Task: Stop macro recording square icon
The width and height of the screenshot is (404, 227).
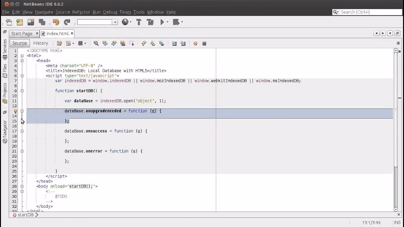Action: [x=204, y=44]
